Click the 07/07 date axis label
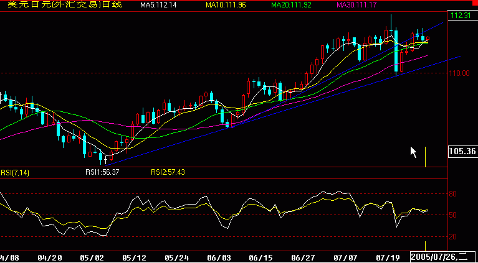This screenshot has height=263, width=478. point(347,258)
